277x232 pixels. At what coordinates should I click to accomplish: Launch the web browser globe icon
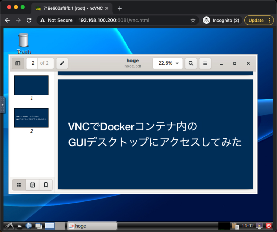coord(28,226)
